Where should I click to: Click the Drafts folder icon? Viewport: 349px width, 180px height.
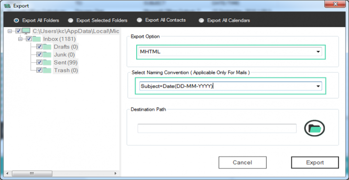click(47, 47)
